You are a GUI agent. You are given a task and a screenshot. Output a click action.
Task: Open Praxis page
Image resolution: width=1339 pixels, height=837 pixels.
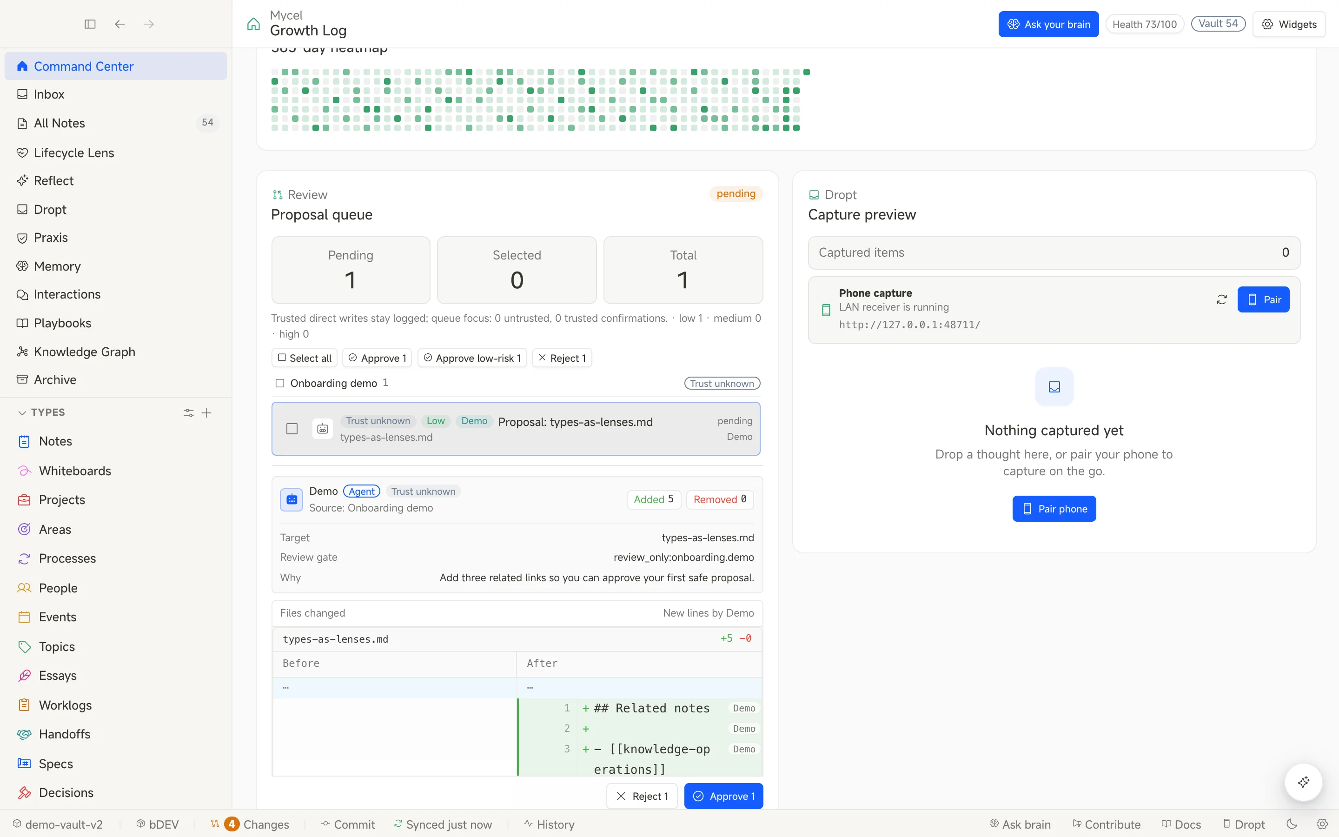tap(116, 238)
